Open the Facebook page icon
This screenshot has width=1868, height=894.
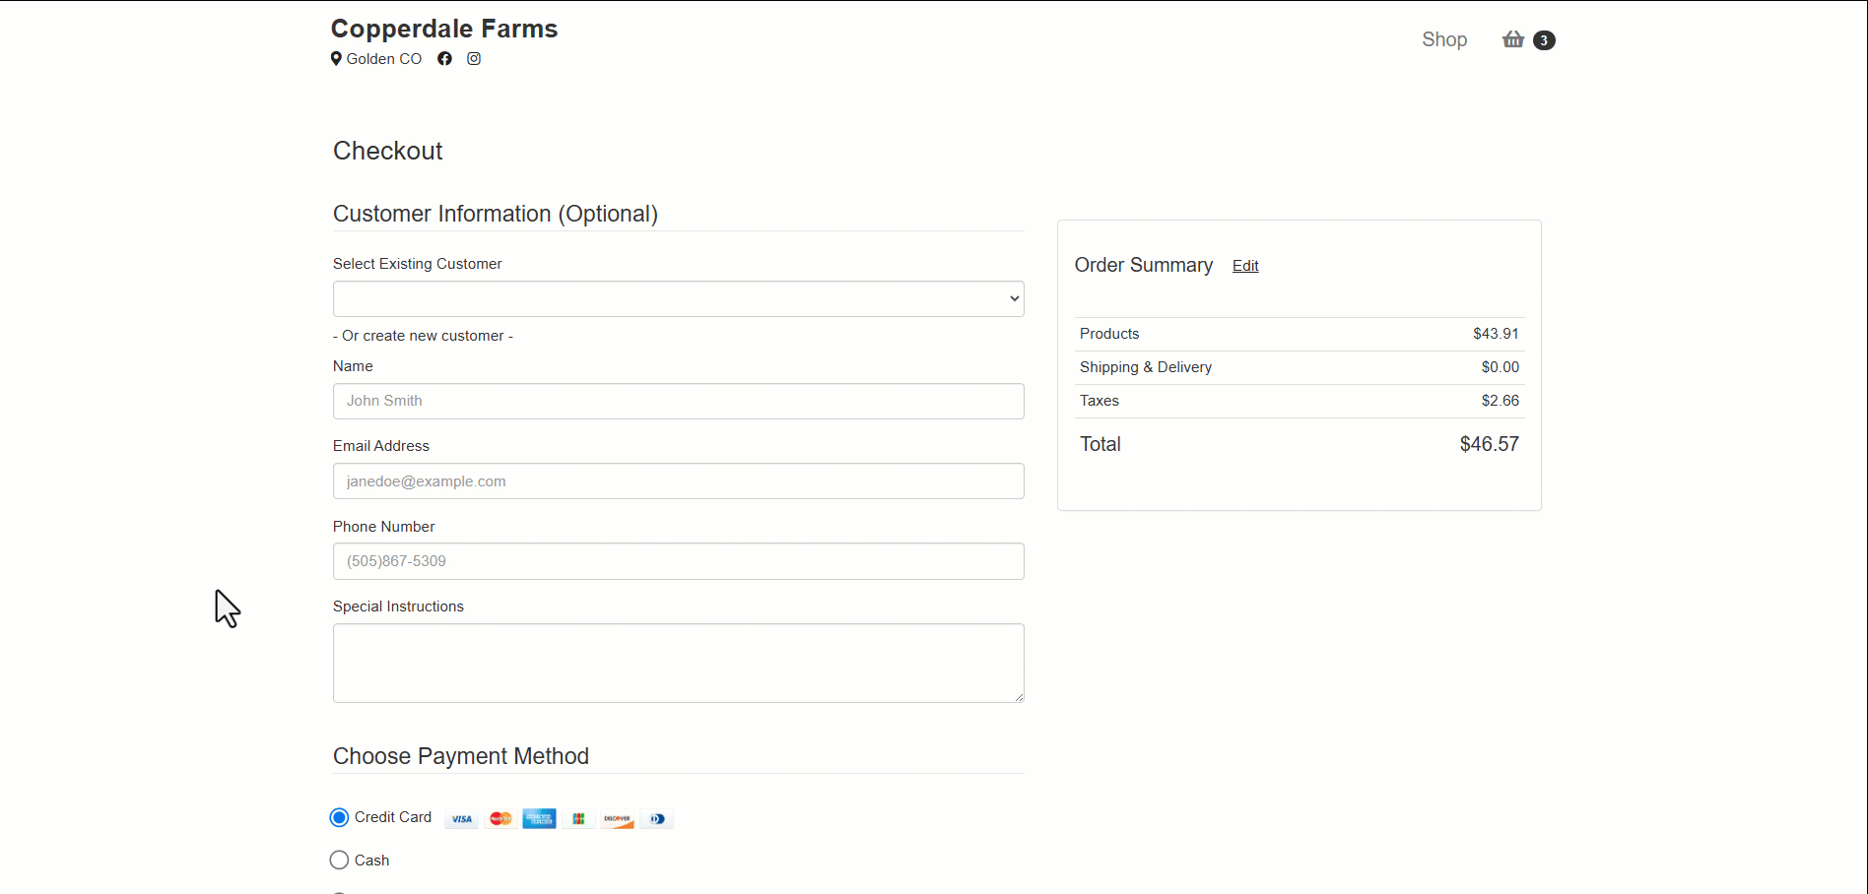coord(445,59)
